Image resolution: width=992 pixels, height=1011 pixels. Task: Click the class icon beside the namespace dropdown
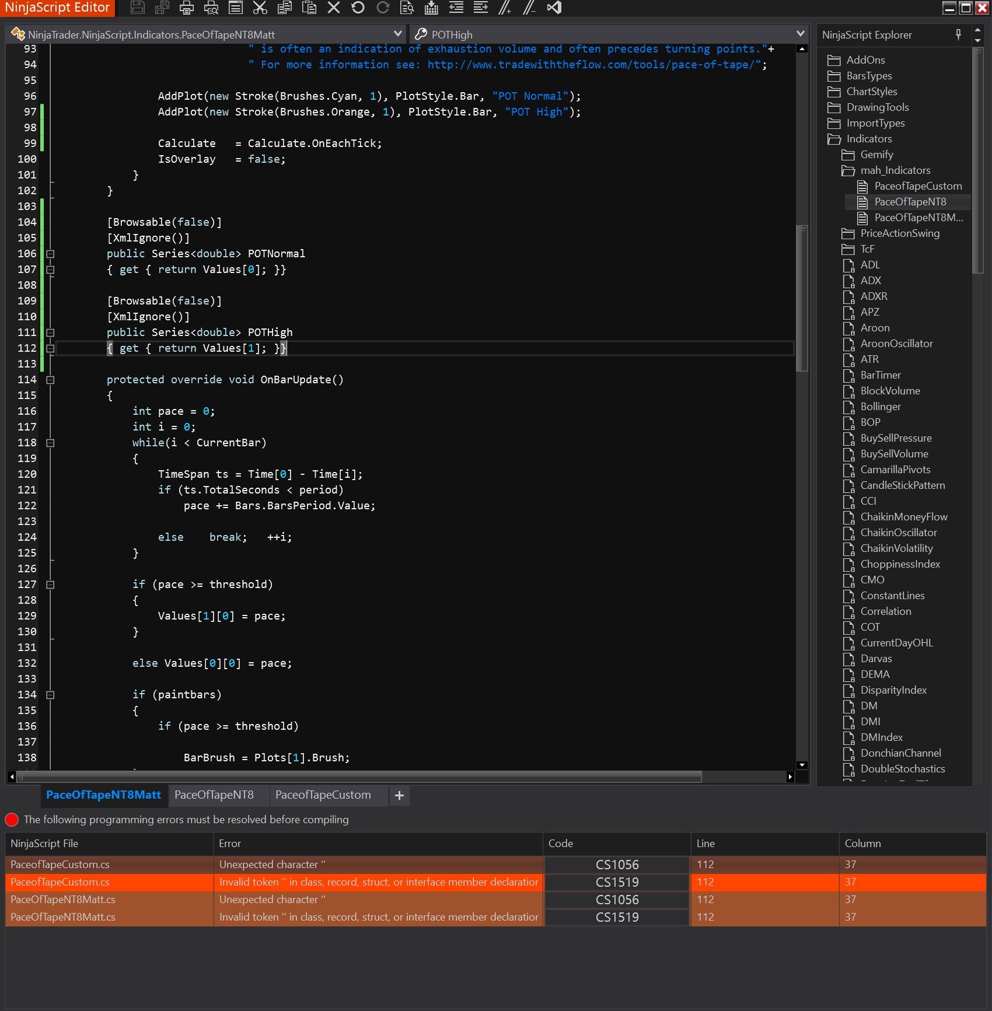pyautogui.click(x=18, y=34)
